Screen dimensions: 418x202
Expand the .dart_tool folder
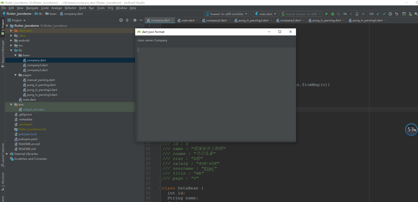[x=11, y=31]
